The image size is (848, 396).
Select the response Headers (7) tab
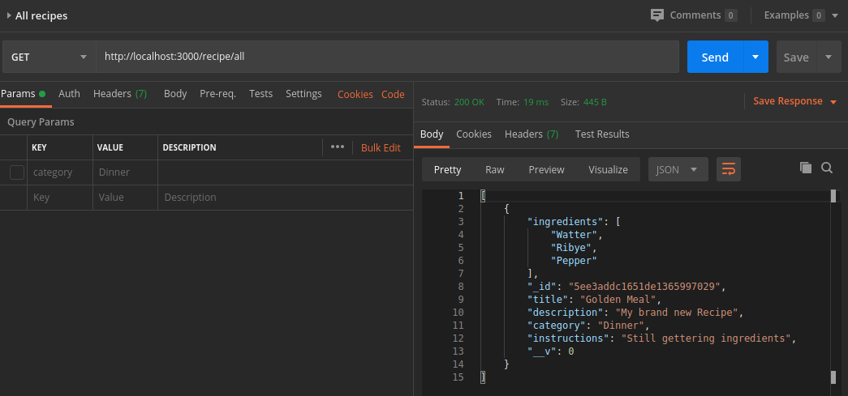coord(532,134)
